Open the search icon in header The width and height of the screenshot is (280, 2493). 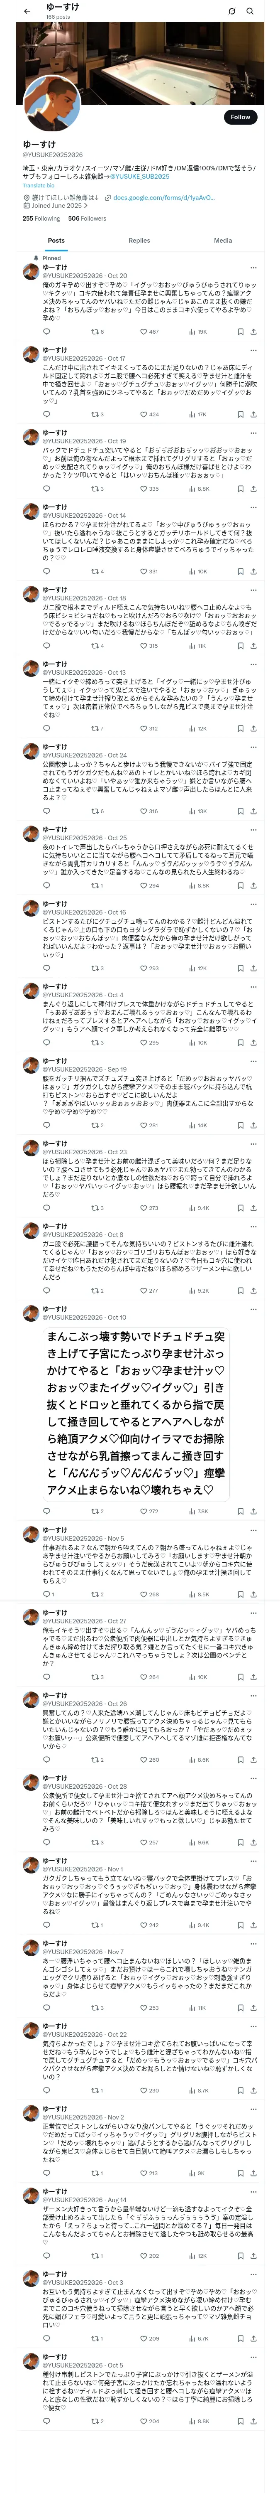pyautogui.click(x=250, y=12)
